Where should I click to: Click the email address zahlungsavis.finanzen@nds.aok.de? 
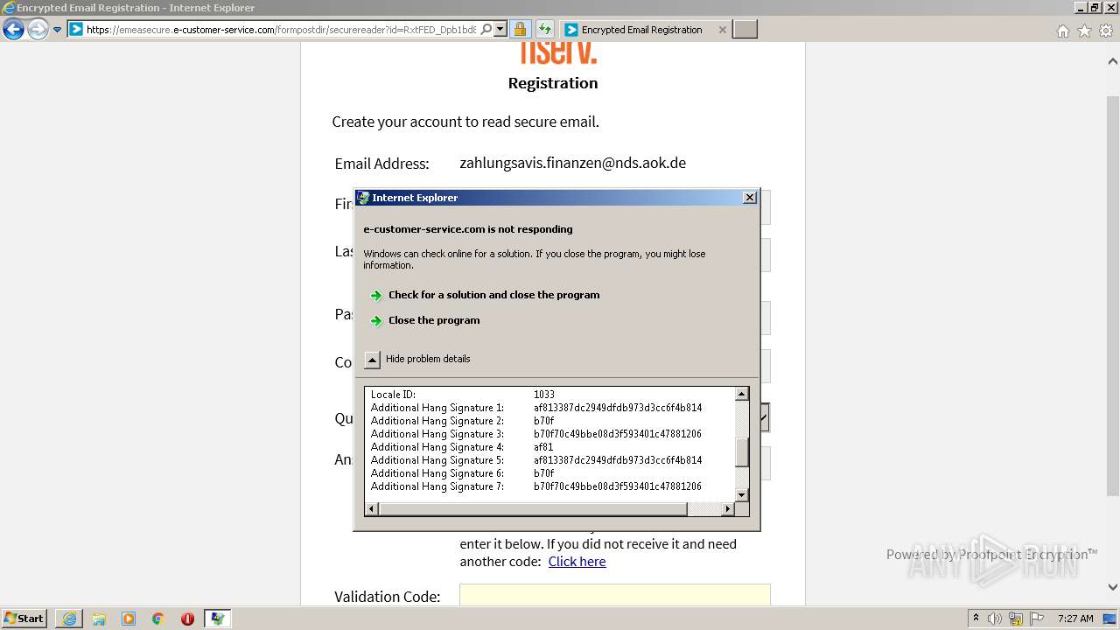pyautogui.click(x=572, y=163)
